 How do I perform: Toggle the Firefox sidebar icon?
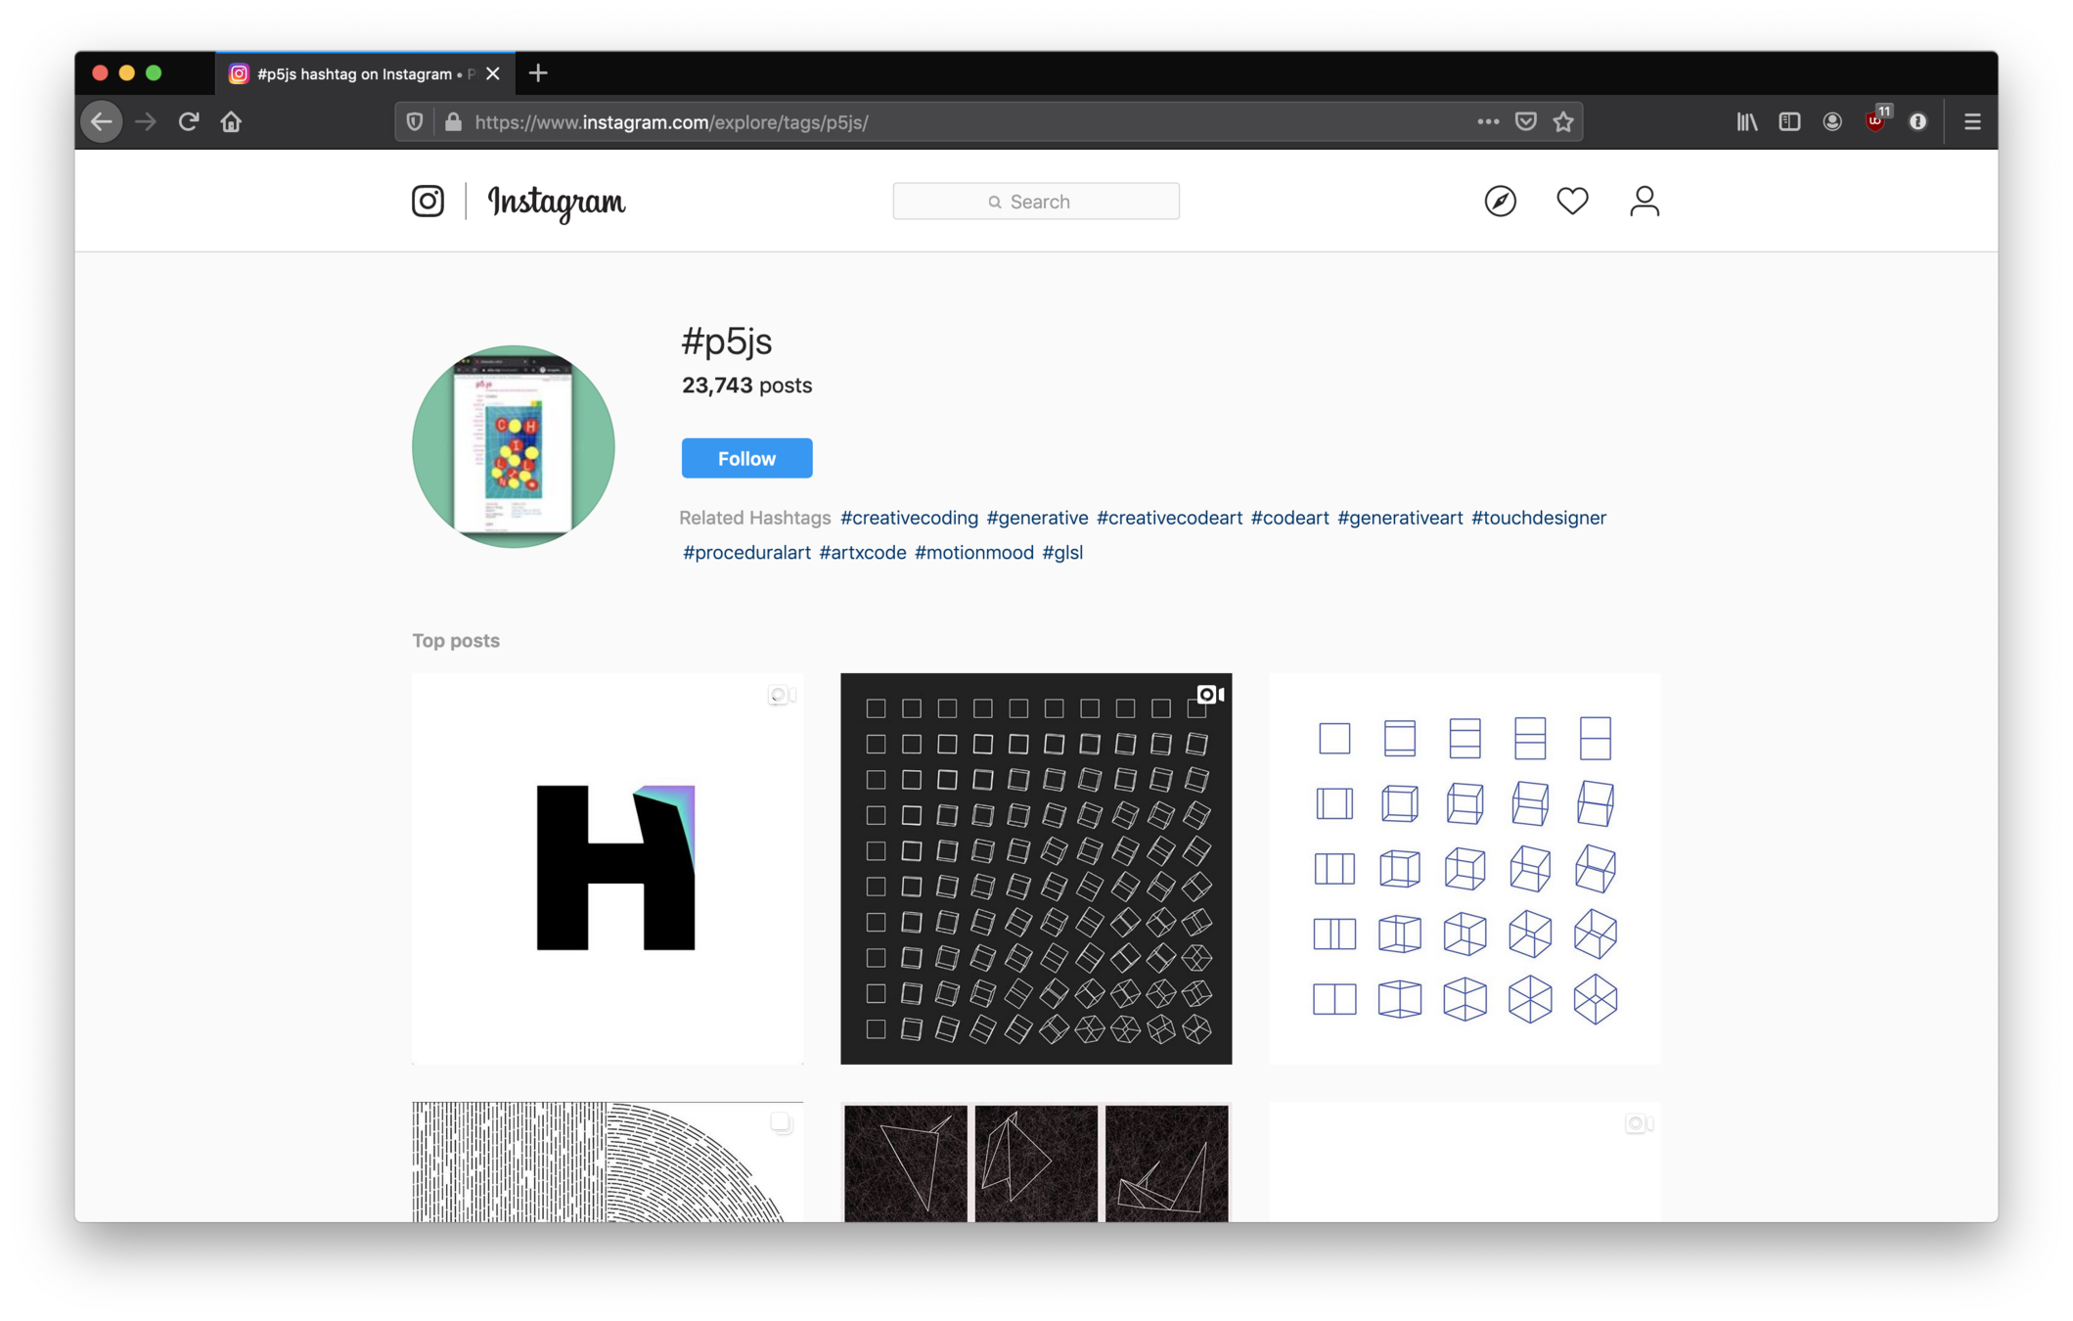click(x=1789, y=121)
